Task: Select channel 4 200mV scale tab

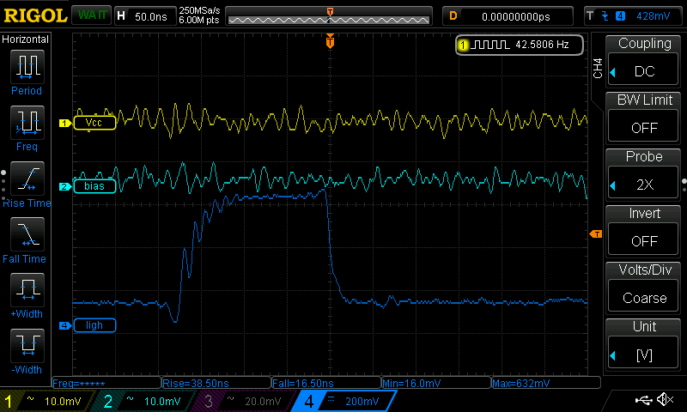Action: point(344,401)
